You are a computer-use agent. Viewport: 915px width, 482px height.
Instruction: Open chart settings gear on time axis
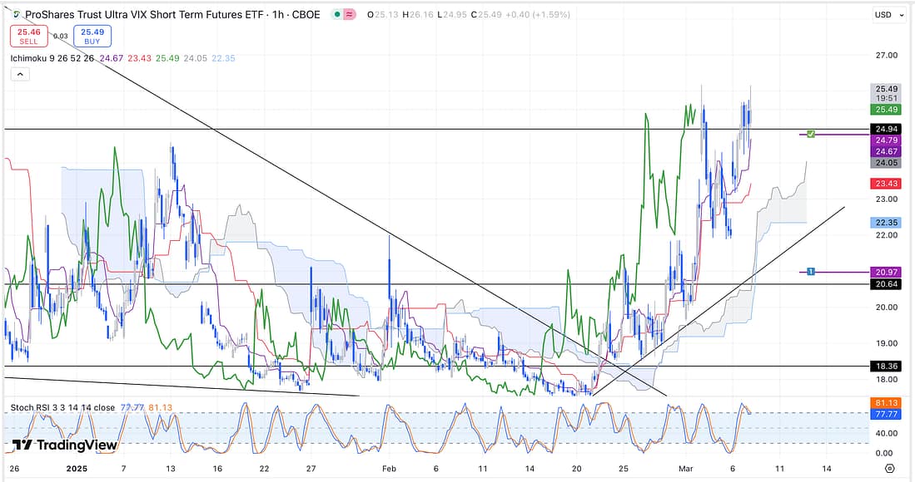click(x=889, y=469)
